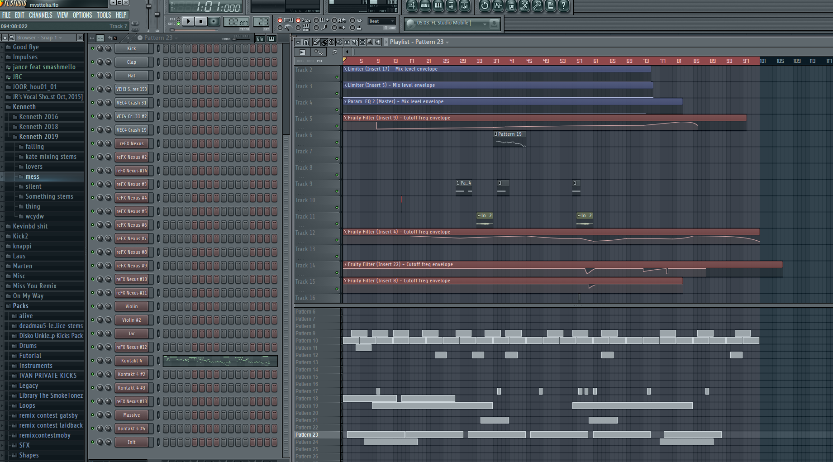Expand the Kenneth 2018 folder in browser
This screenshot has width=833, height=462.
pos(38,127)
